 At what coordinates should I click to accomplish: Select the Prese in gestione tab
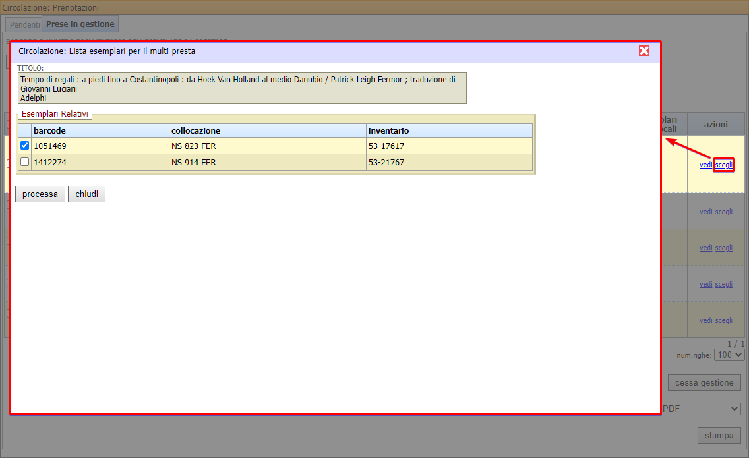[x=80, y=24]
